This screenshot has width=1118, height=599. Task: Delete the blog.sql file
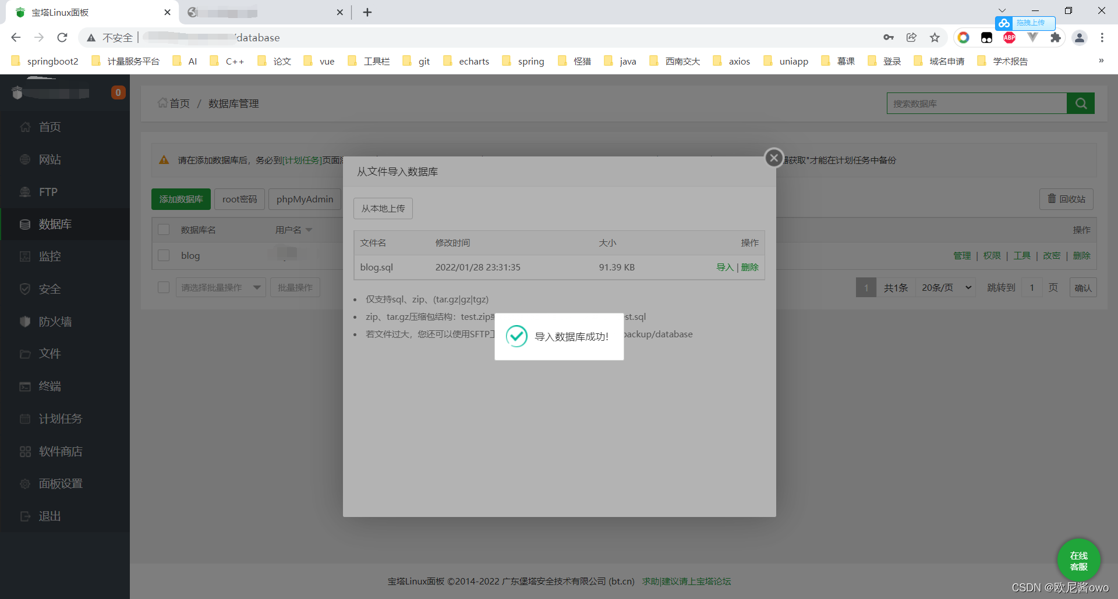(749, 268)
